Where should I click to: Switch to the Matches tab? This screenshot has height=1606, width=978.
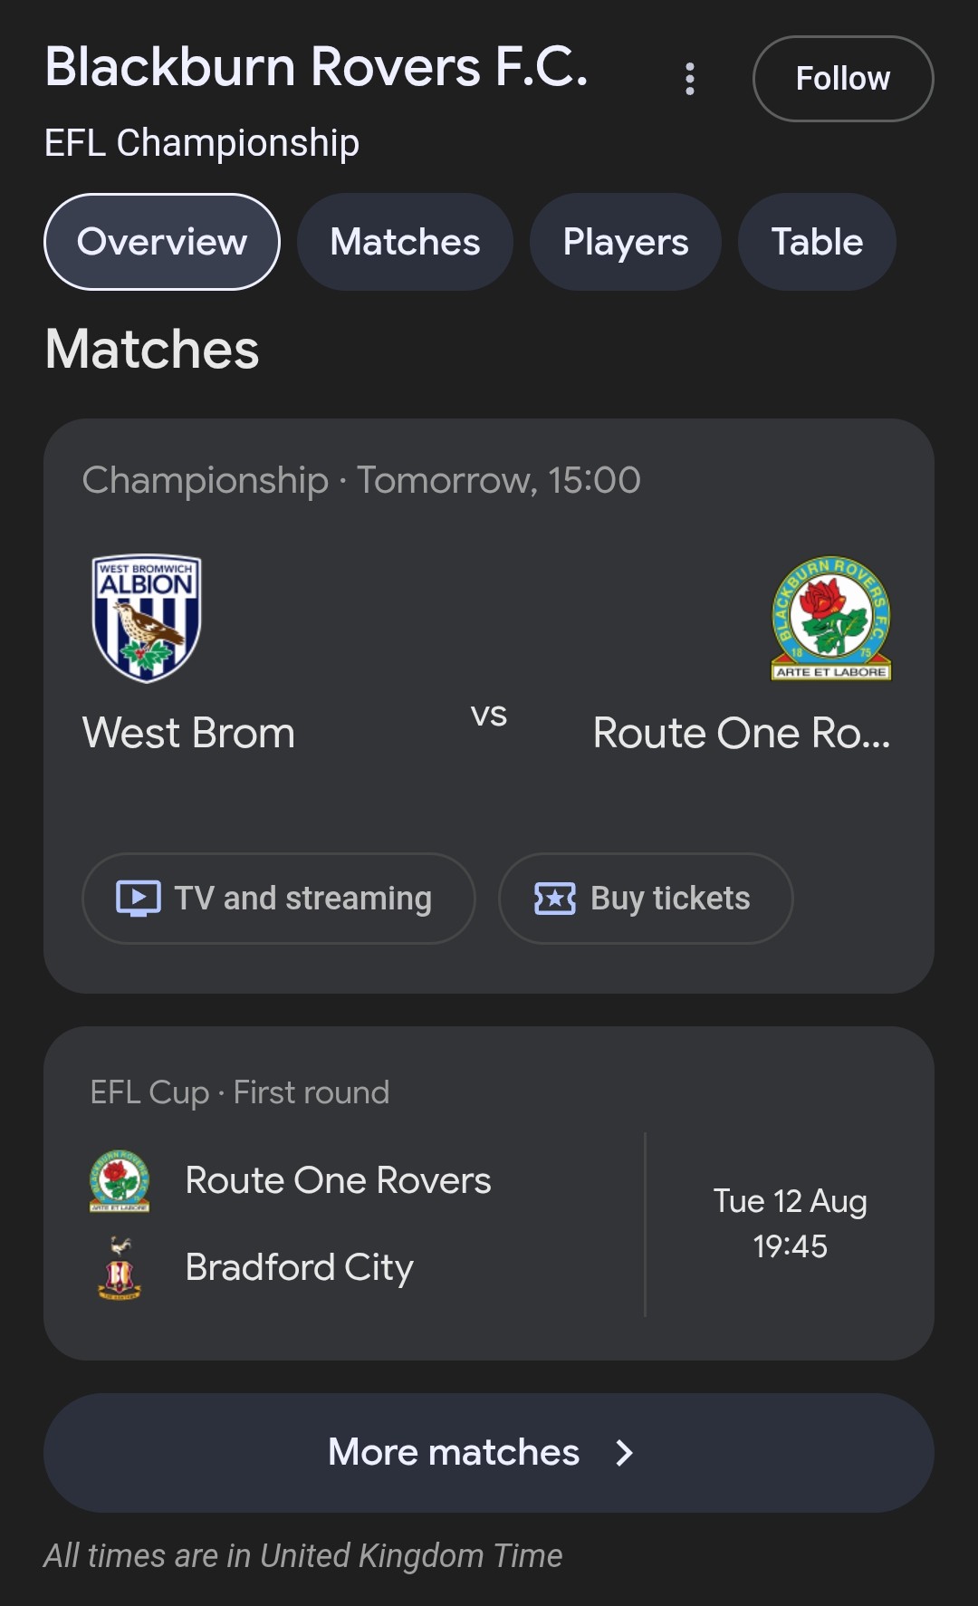click(405, 242)
